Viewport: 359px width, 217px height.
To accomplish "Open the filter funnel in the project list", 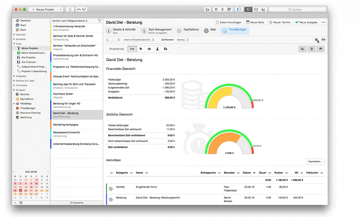I will 100,21.
